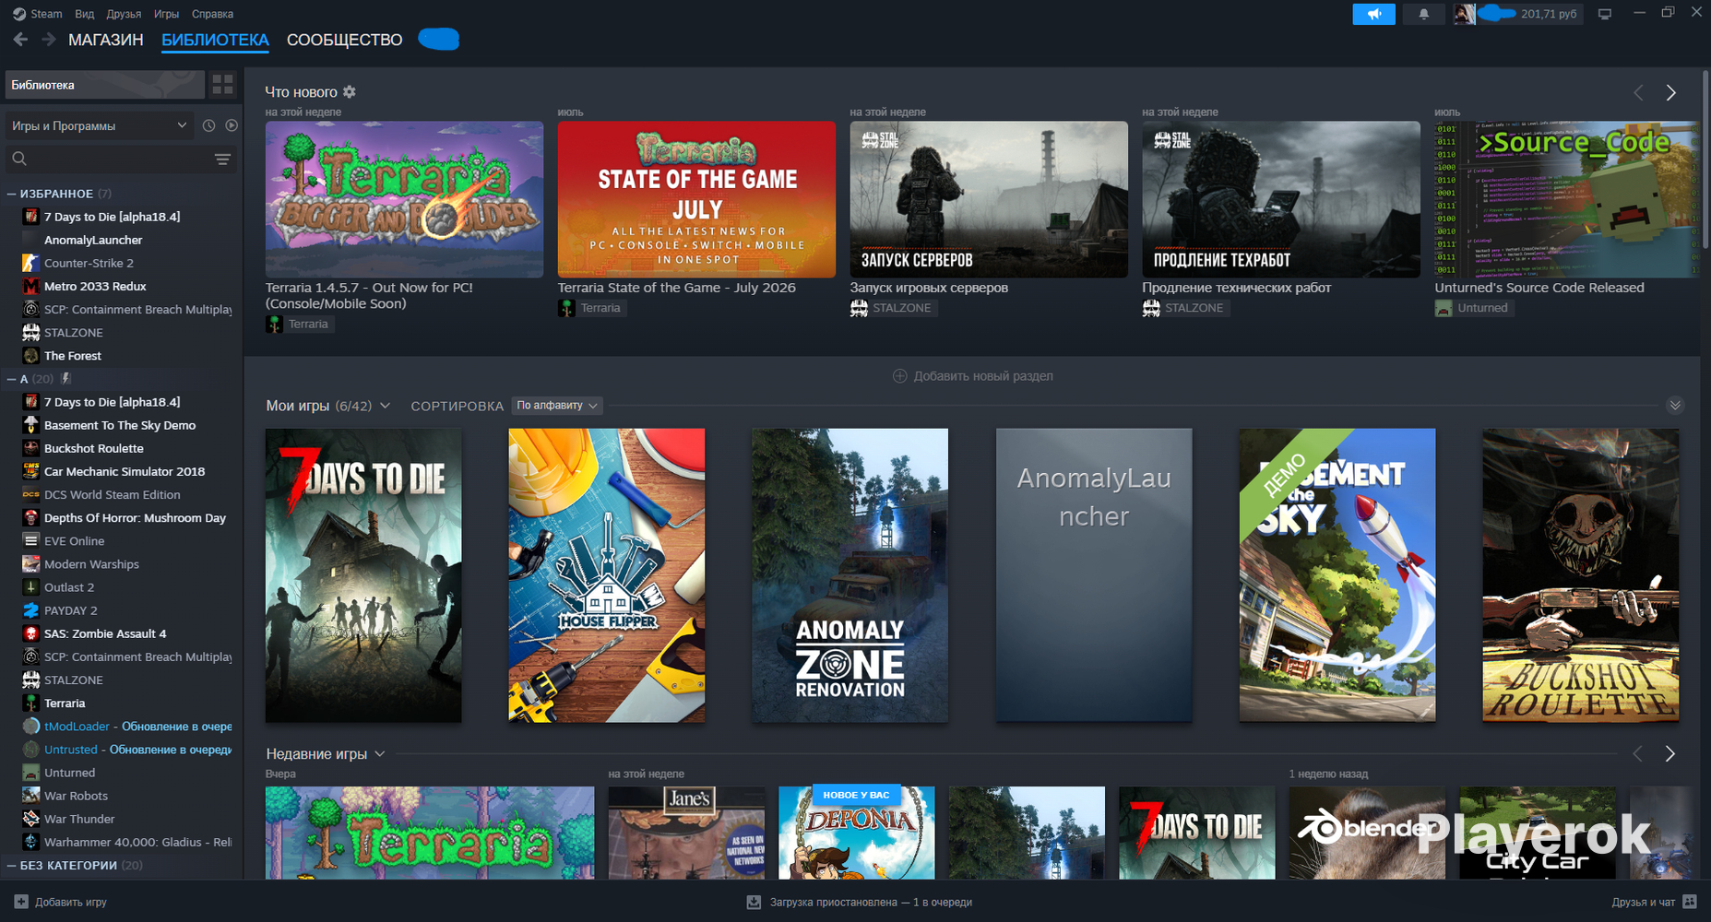Show next games in Недавние игры
The image size is (1711, 922).
[1669, 753]
